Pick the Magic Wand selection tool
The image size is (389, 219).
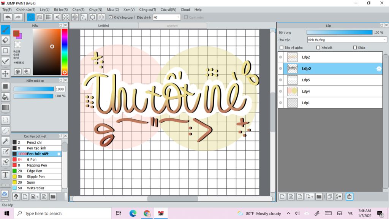[5, 141]
